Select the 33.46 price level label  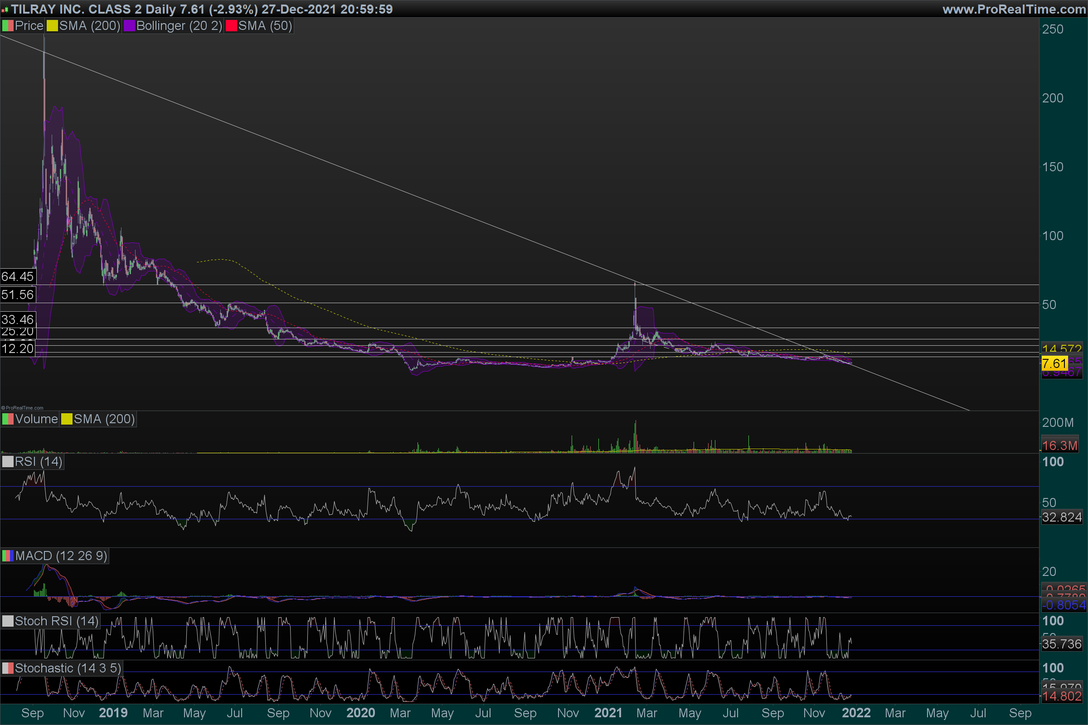pyautogui.click(x=18, y=319)
